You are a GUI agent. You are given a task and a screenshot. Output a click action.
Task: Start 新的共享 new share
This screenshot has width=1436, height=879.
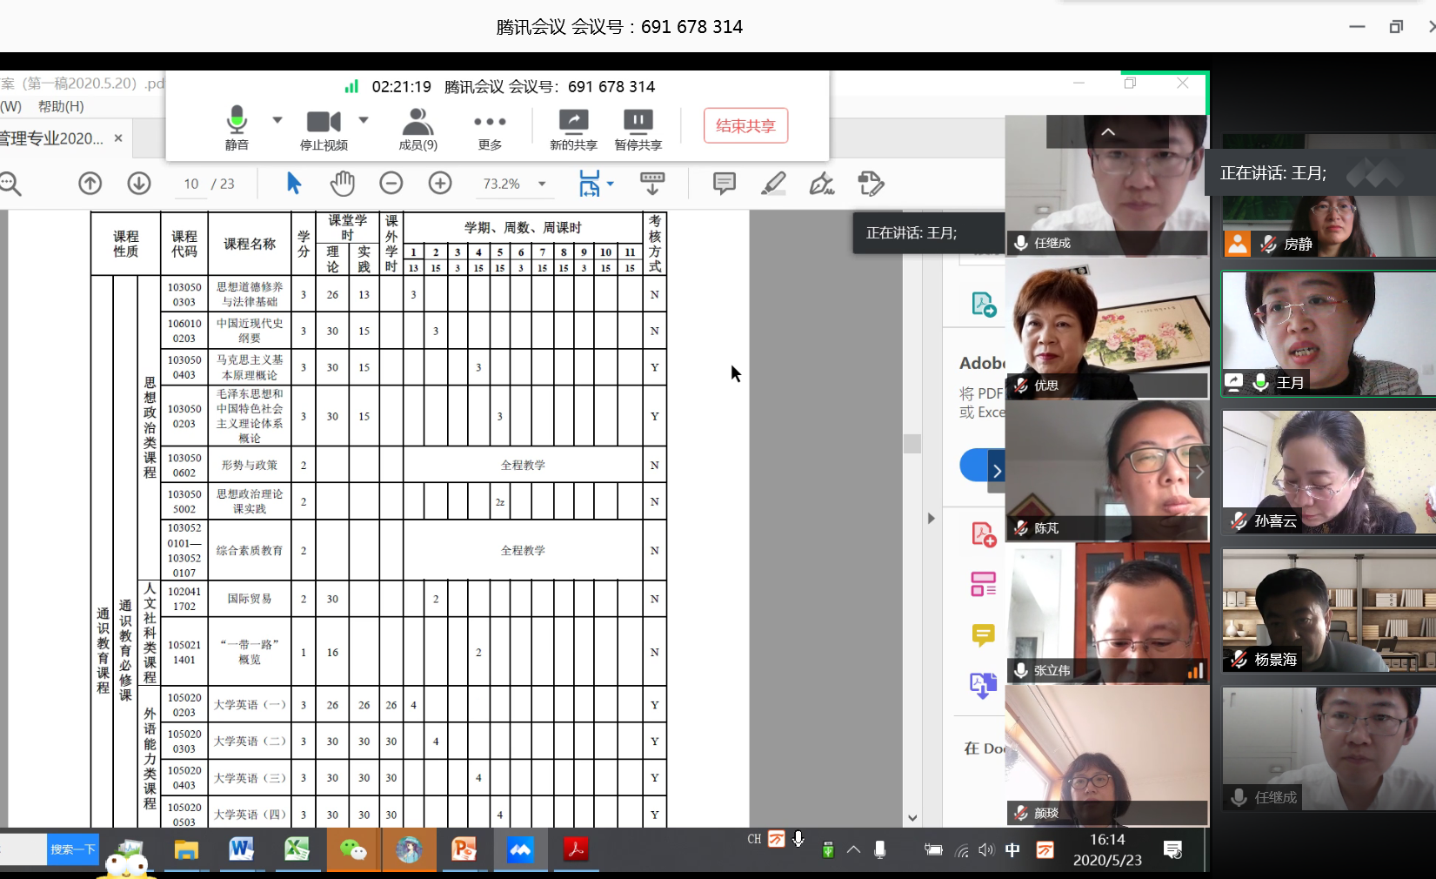(x=573, y=128)
